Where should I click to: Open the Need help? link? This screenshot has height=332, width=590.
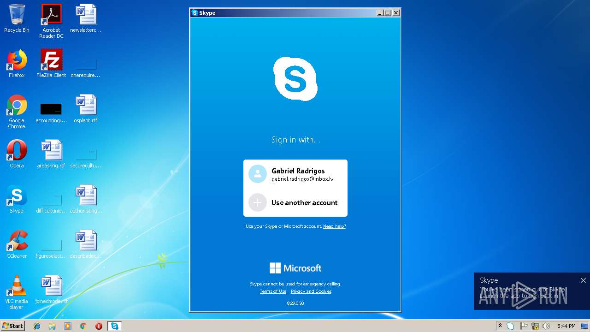[334, 226]
